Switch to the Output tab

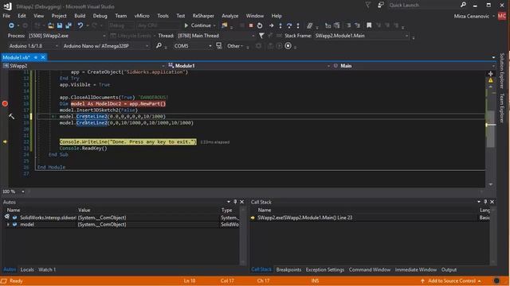449,269
